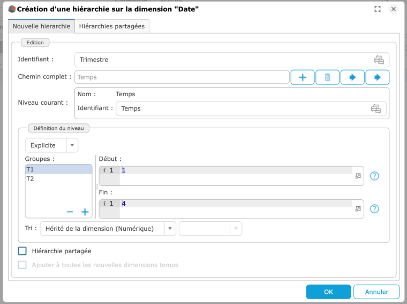Switch to the Hiérarchies partagées tab
Screen dimensions: 407x304
[111, 26]
